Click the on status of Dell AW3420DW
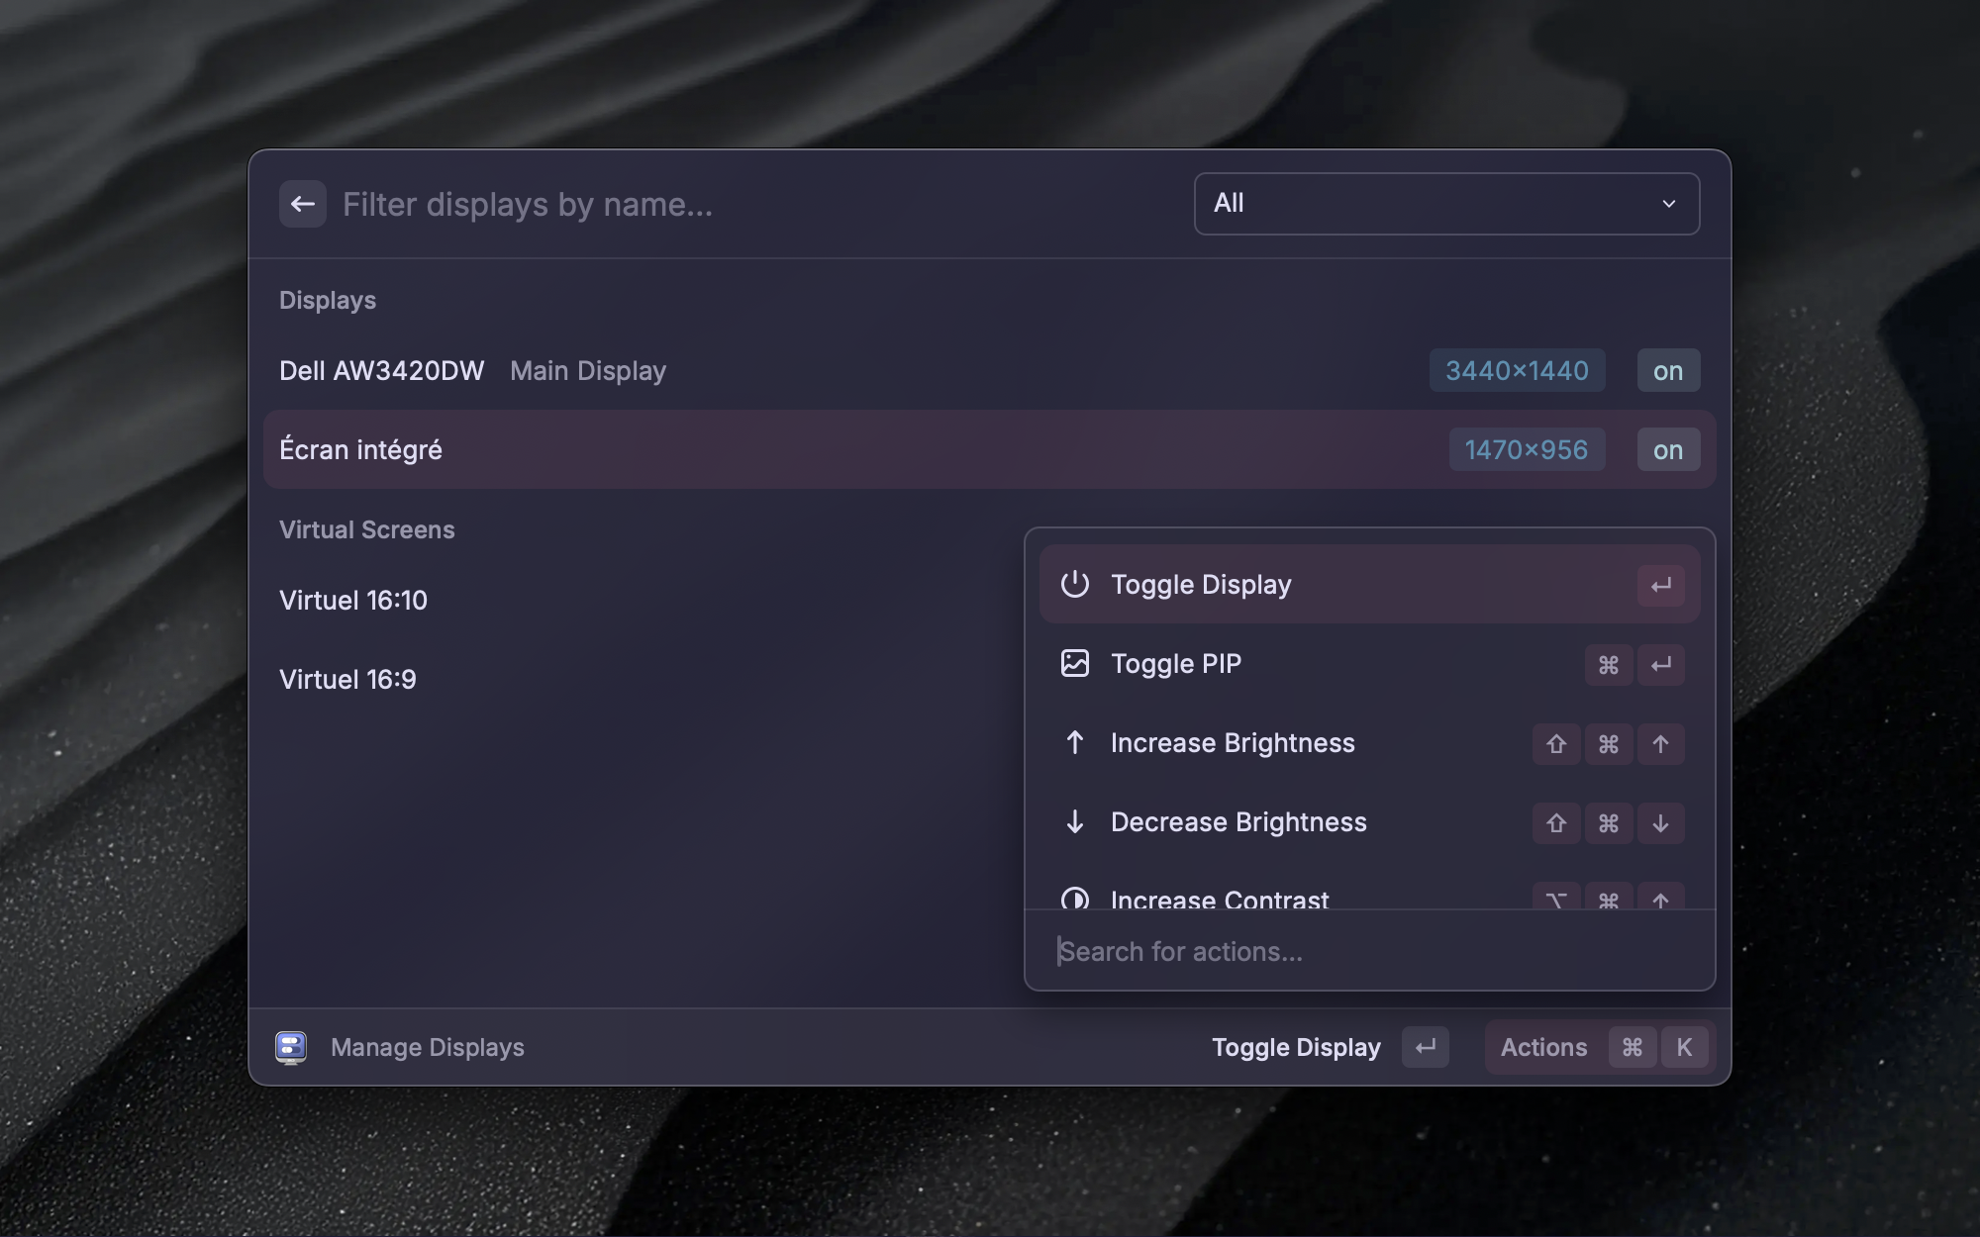Image resolution: width=1980 pixels, height=1237 pixels. 1667,371
